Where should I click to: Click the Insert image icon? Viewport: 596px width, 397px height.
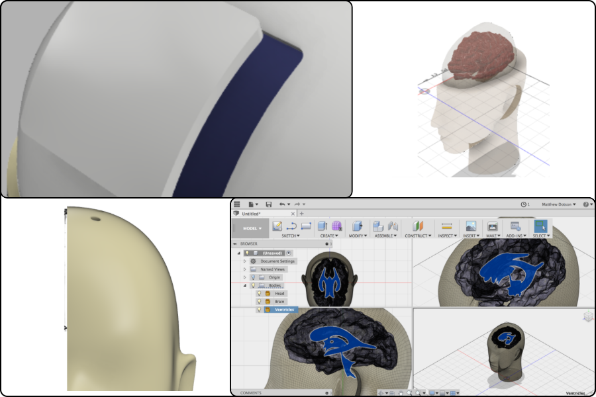pos(471,226)
